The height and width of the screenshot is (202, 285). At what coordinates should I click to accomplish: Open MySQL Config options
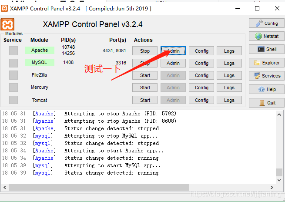point(201,63)
